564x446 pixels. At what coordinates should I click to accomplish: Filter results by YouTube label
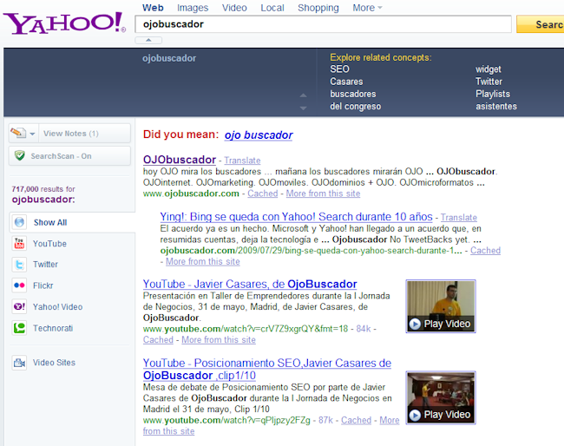tap(49, 244)
